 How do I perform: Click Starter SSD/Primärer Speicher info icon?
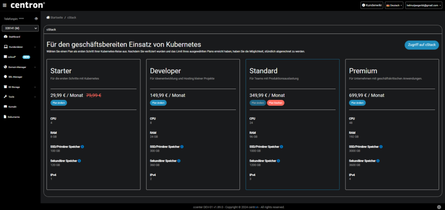pos(82,147)
